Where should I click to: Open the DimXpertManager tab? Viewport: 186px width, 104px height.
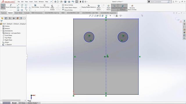click(x=14, y=18)
